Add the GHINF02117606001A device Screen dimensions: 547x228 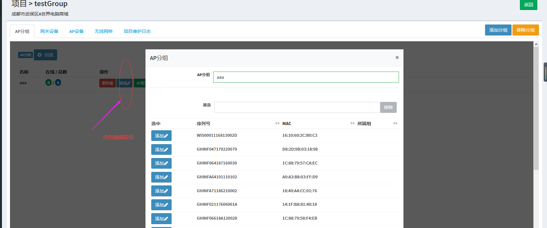click(x=161, y=205)
